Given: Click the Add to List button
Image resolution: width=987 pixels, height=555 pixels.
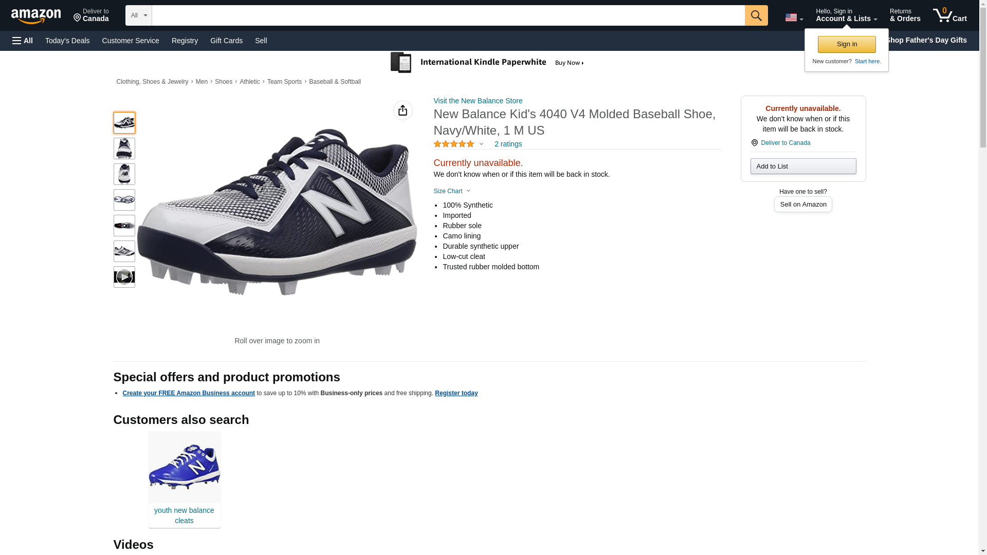Looking at the screenshot, I should pyautogui.click(x=802, y=166).
